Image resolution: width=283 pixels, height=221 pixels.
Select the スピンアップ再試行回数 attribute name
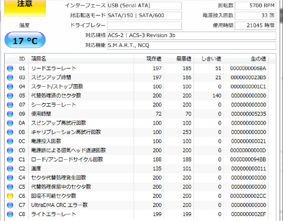click(59, 123)
